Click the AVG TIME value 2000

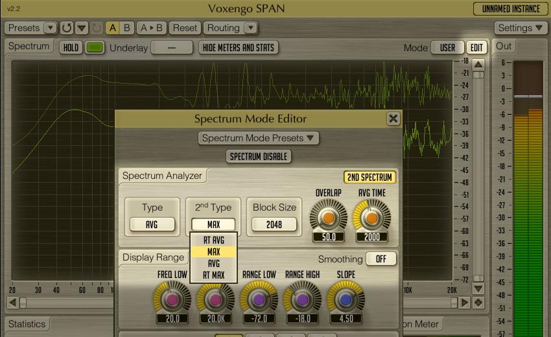(x=372, y=237)
